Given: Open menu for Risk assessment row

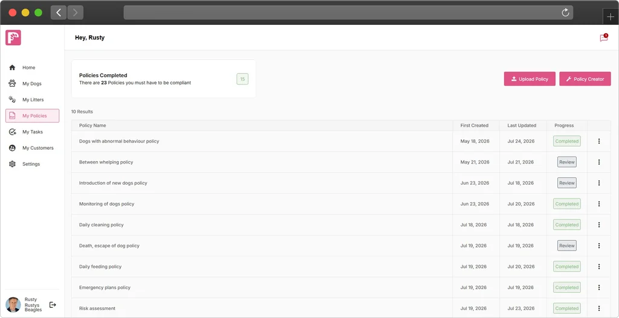Looking at the screenshot, I should (599, 308).
